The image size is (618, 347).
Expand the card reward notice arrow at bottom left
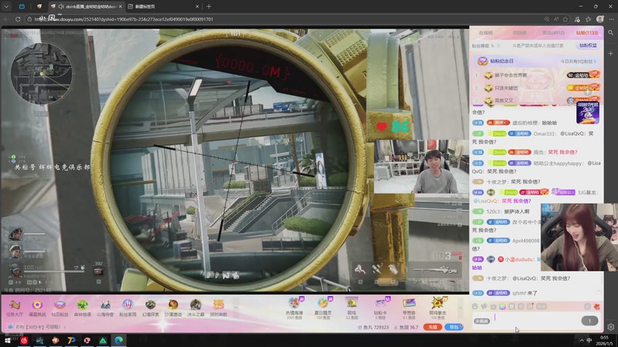tap(65, 327)
